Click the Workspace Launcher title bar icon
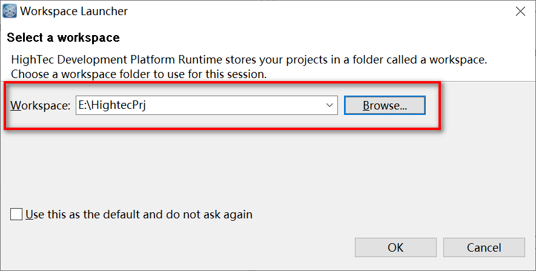Image resolution: width=536 pixels, height=271 pixels. pyautogui.click(x=10, y=11)
